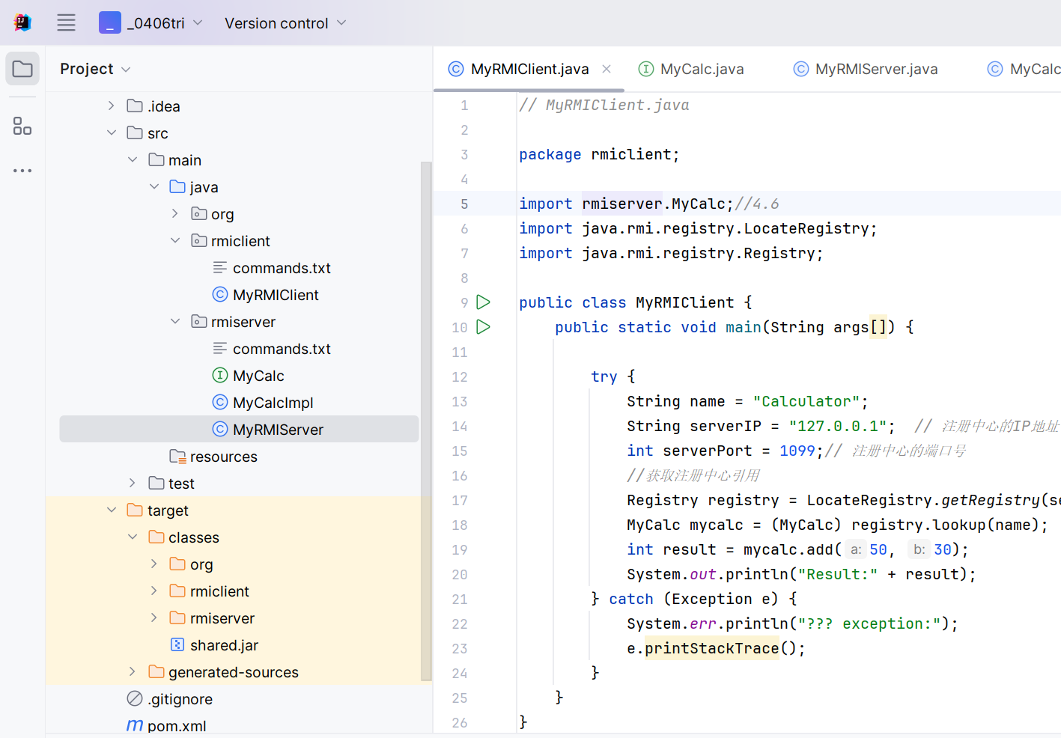1061x738 pixels.
Task: Click 'rmiserver' in the line 5 import
Action: 622,204
